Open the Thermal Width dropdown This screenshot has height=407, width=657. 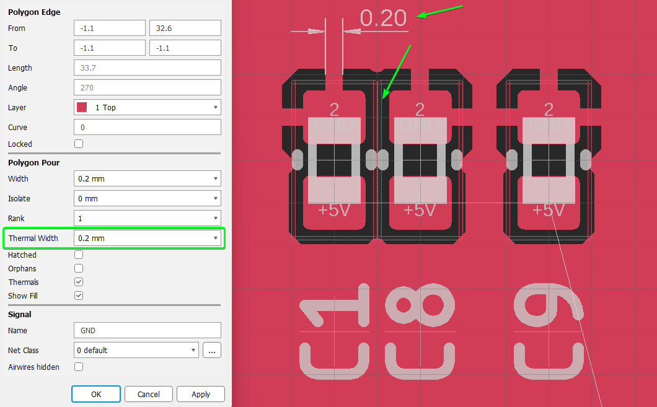coord(148,238)
